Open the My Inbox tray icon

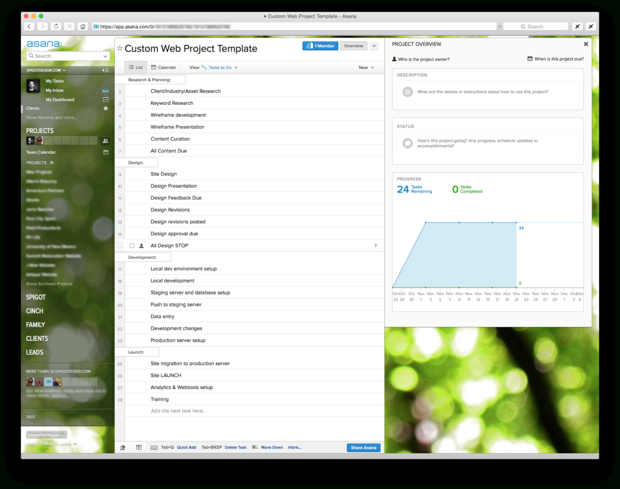tap(105, 90)
